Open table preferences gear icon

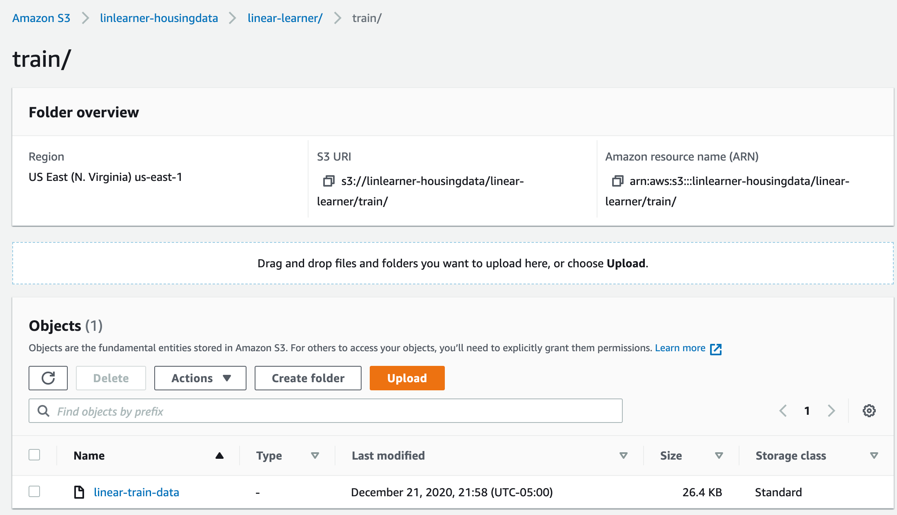(x=869, y=411)
